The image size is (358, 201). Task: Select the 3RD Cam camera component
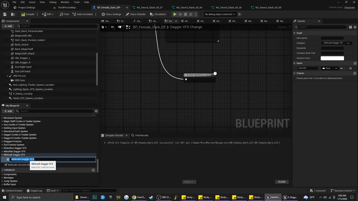[20, 80]
